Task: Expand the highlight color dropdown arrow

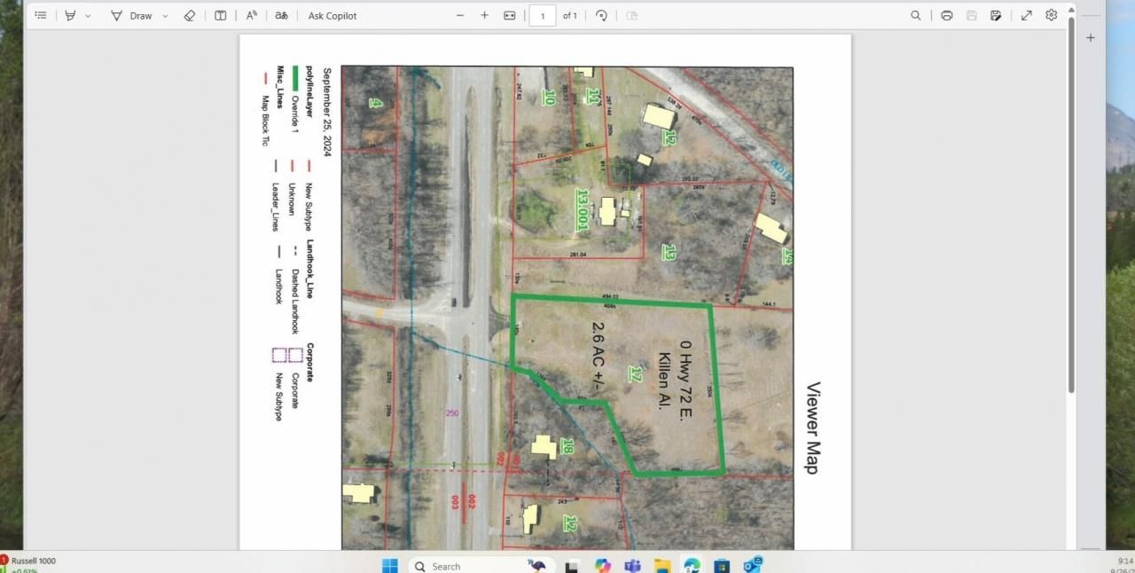Action: 88,16
